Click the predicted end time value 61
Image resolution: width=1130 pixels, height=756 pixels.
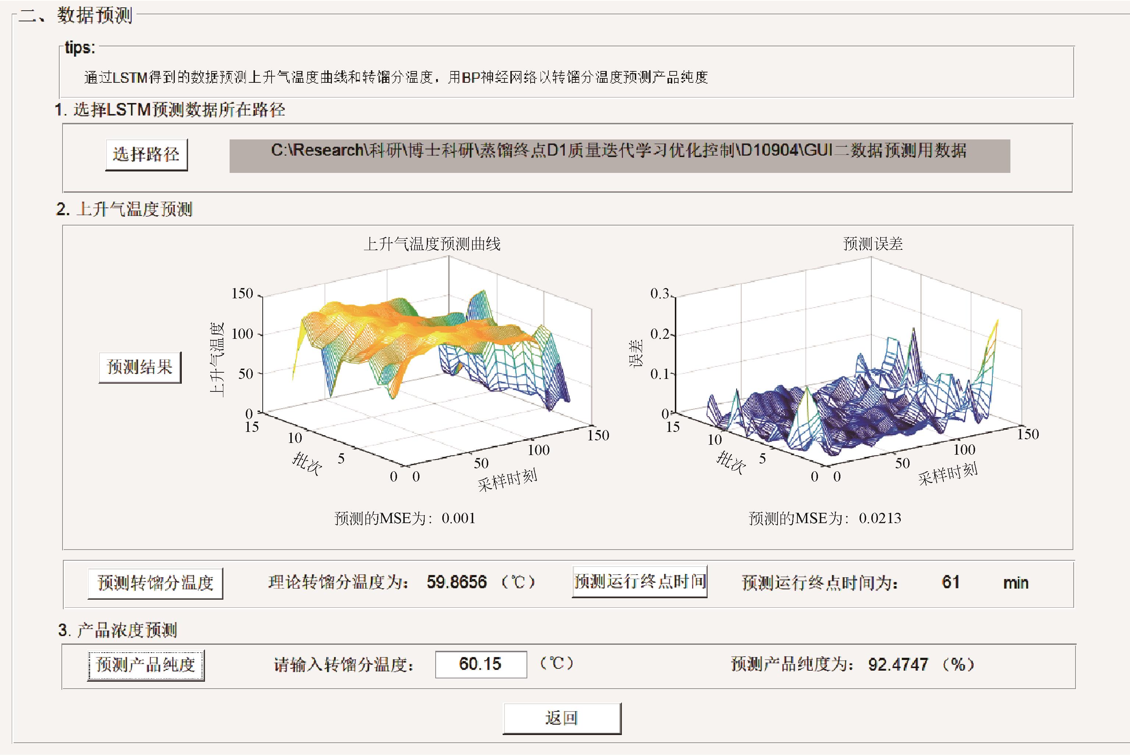[950, 582]
